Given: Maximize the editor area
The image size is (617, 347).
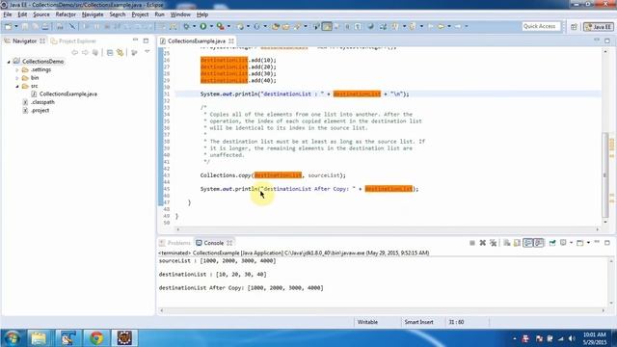Looking at the screenshot, I should 607,40.
